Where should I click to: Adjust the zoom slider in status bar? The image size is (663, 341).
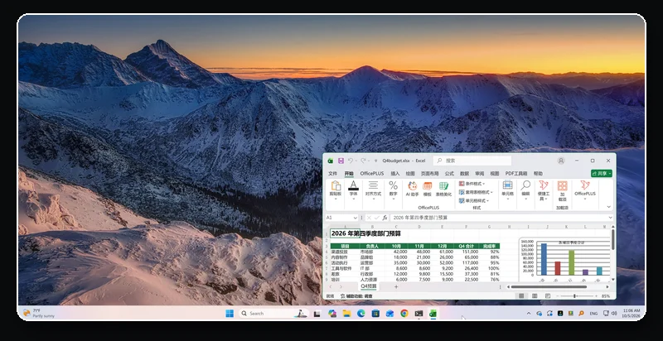(x=574, y=296)
